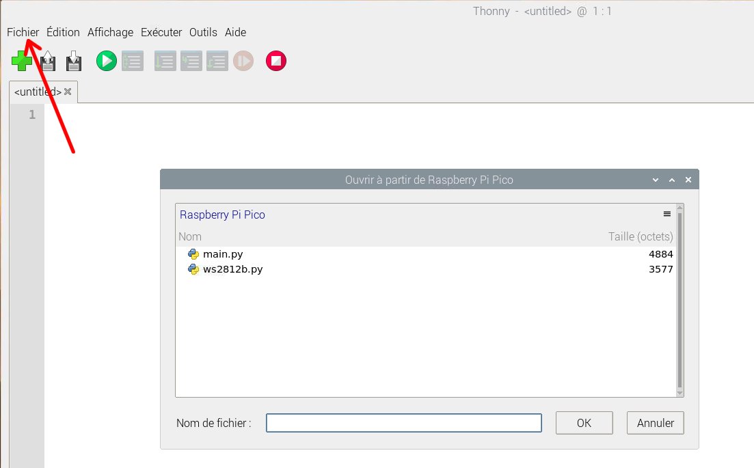Click the Python icon beside main.py
The height and width of the screenshot is (468, 754).
tap(193, 254)
